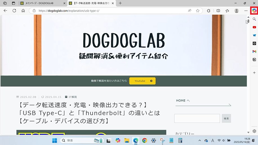Click the yellow Youtube button

point(142,81)
